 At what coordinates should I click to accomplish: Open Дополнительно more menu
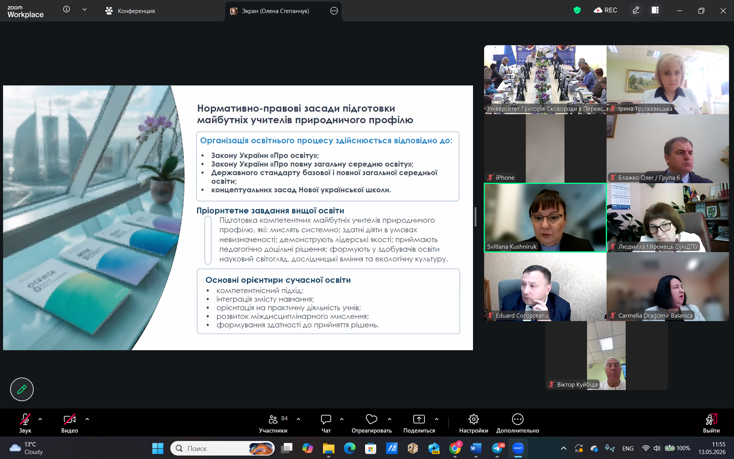coord(518,423)
